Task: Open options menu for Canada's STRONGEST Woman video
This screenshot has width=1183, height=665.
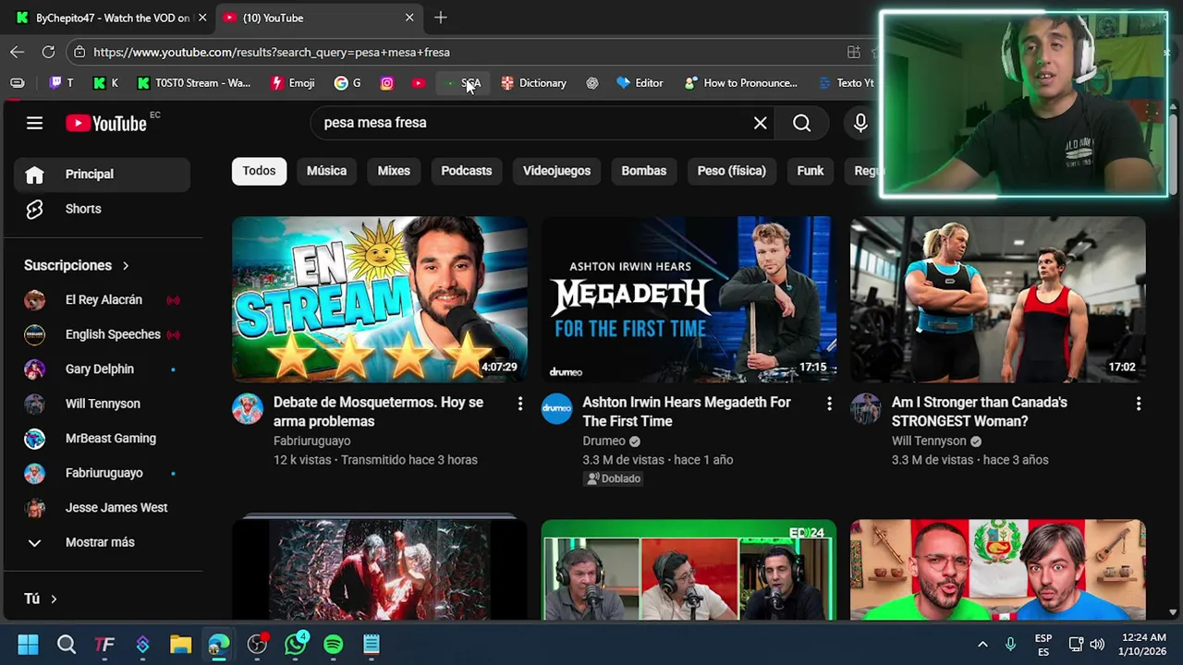Action: click(1139, 404)
